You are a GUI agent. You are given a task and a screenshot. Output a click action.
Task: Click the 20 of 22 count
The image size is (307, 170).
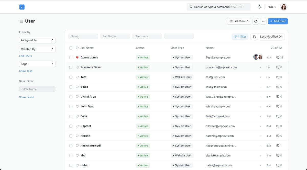coord(276,48)
